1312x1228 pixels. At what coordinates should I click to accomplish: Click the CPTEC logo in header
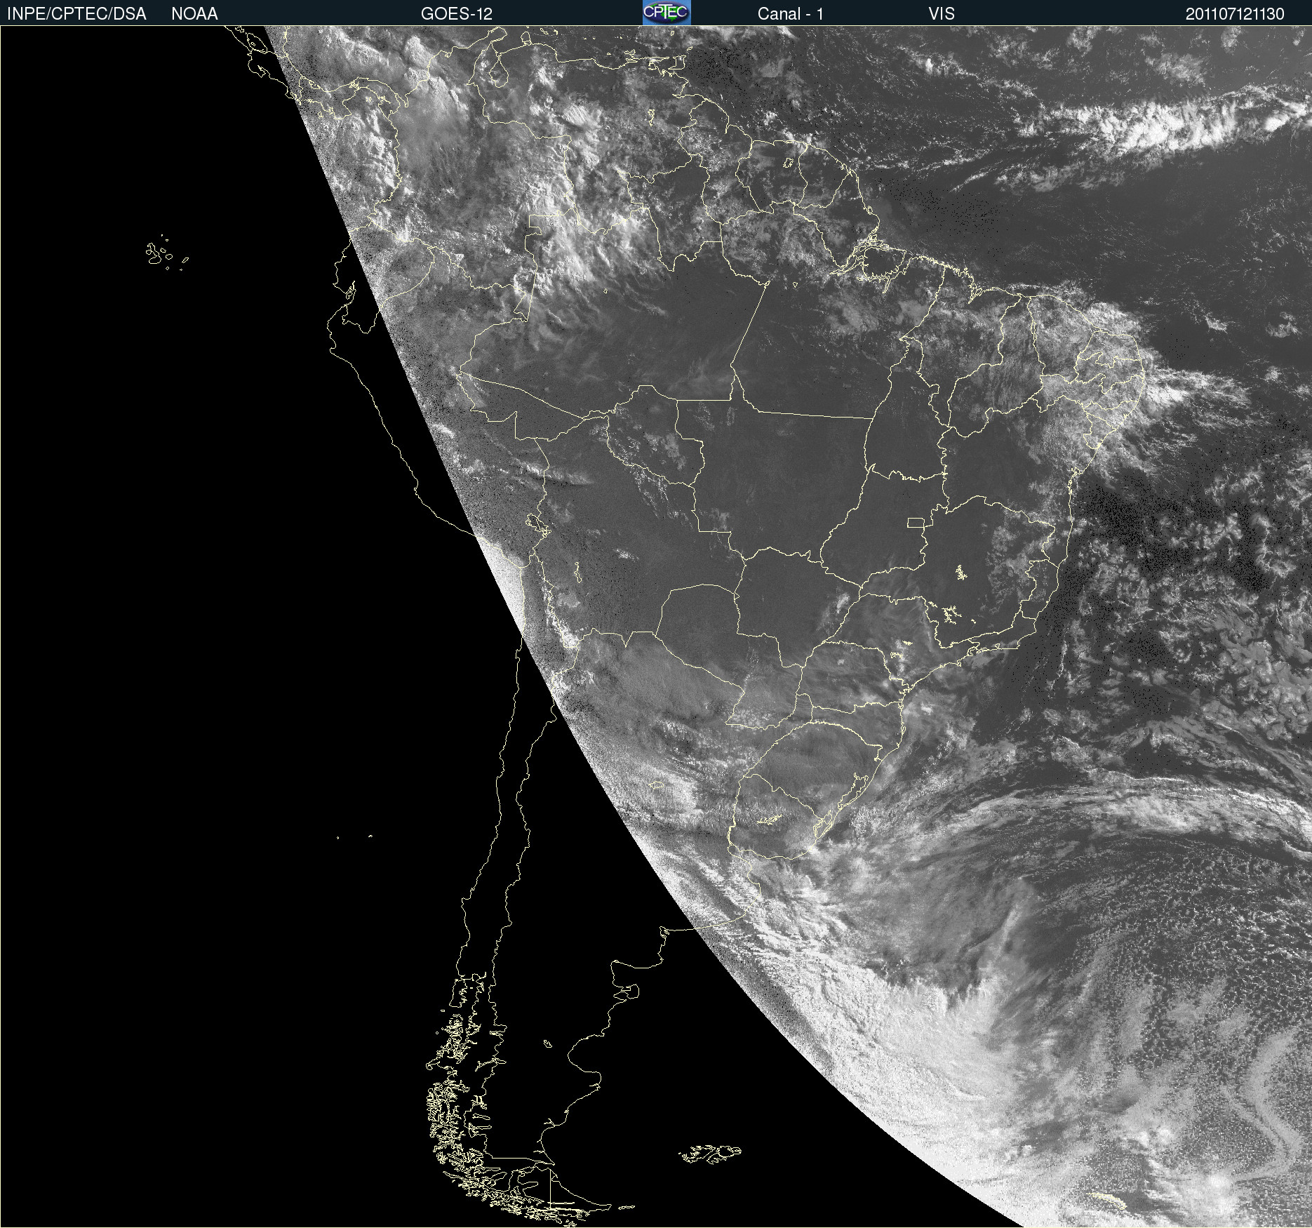tap(667, 13)
